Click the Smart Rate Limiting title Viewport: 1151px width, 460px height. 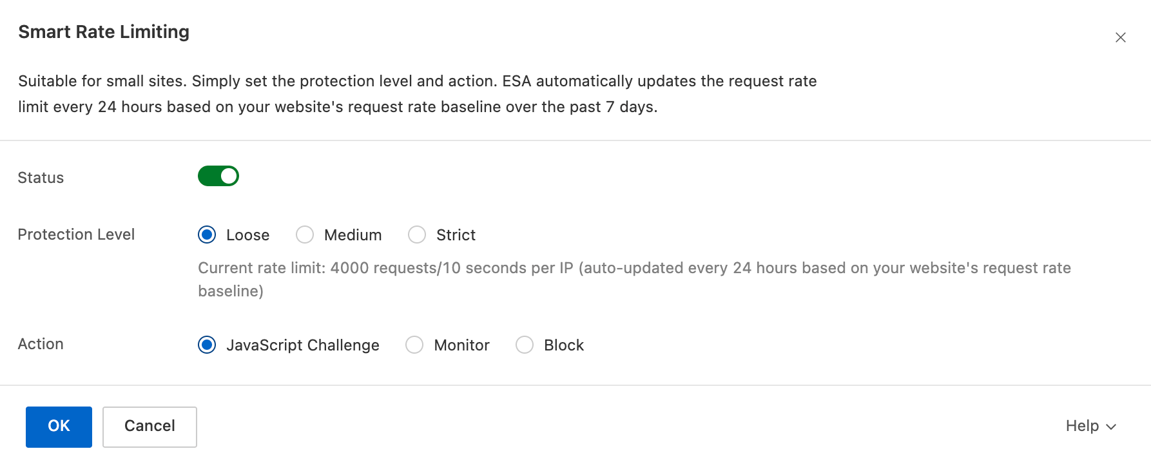104,32
